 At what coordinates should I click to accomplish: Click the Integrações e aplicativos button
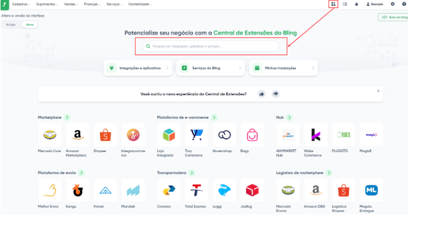tap(138, 68)
